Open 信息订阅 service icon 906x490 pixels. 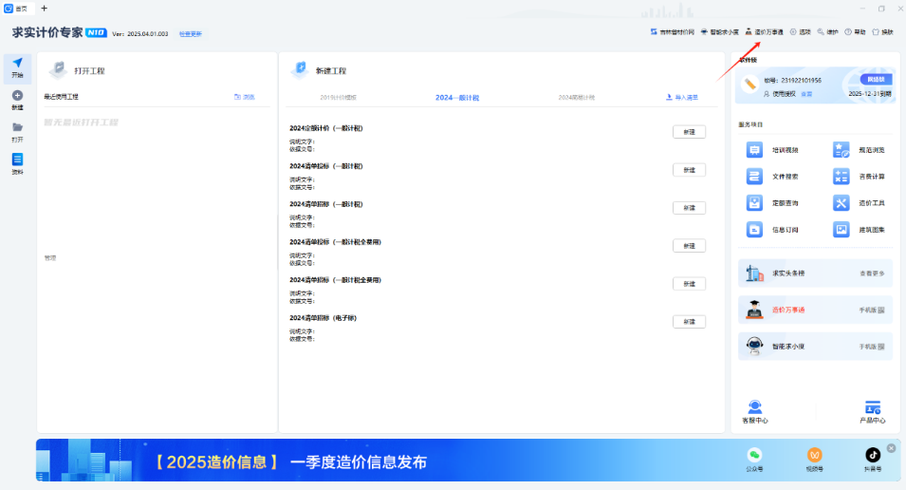754,230
